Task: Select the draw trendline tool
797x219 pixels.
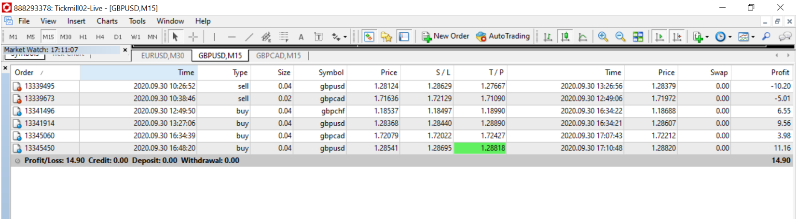Action: pos(249,37)
